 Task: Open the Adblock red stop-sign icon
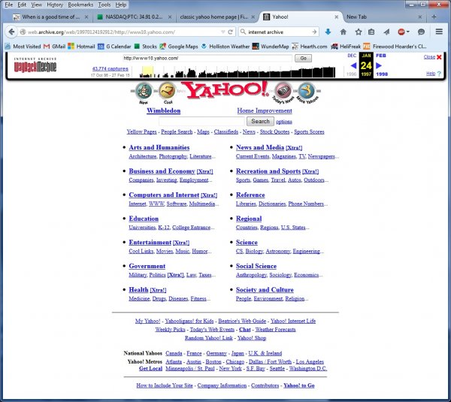[x=401, y=32]
